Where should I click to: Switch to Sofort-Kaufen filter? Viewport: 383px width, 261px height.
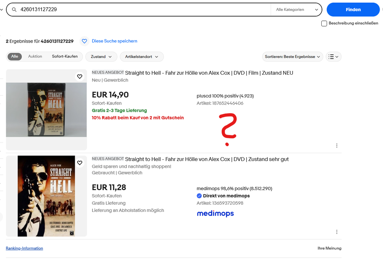pyautogui.click(x=65, y=56)
